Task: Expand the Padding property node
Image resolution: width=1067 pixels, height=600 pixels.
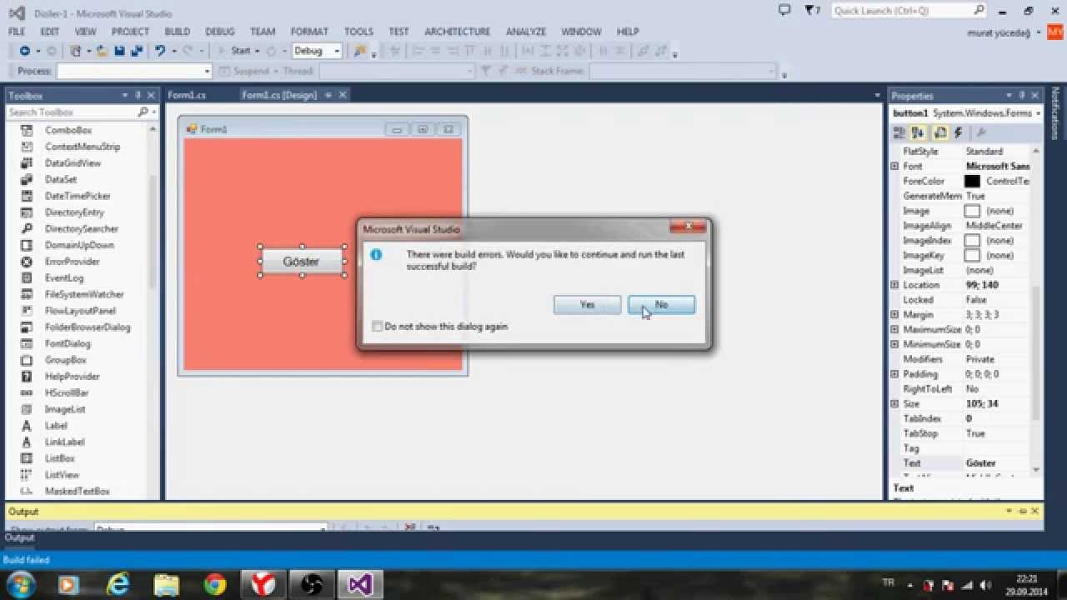Action: (x=894, y=374)
